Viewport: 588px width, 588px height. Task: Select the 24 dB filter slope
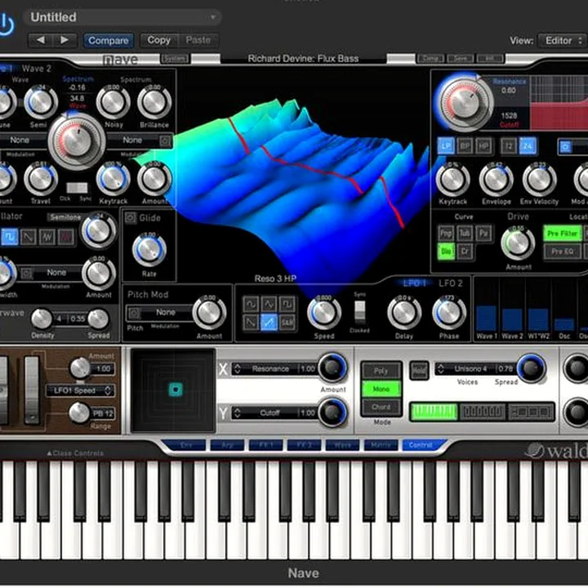click(528, 145)
